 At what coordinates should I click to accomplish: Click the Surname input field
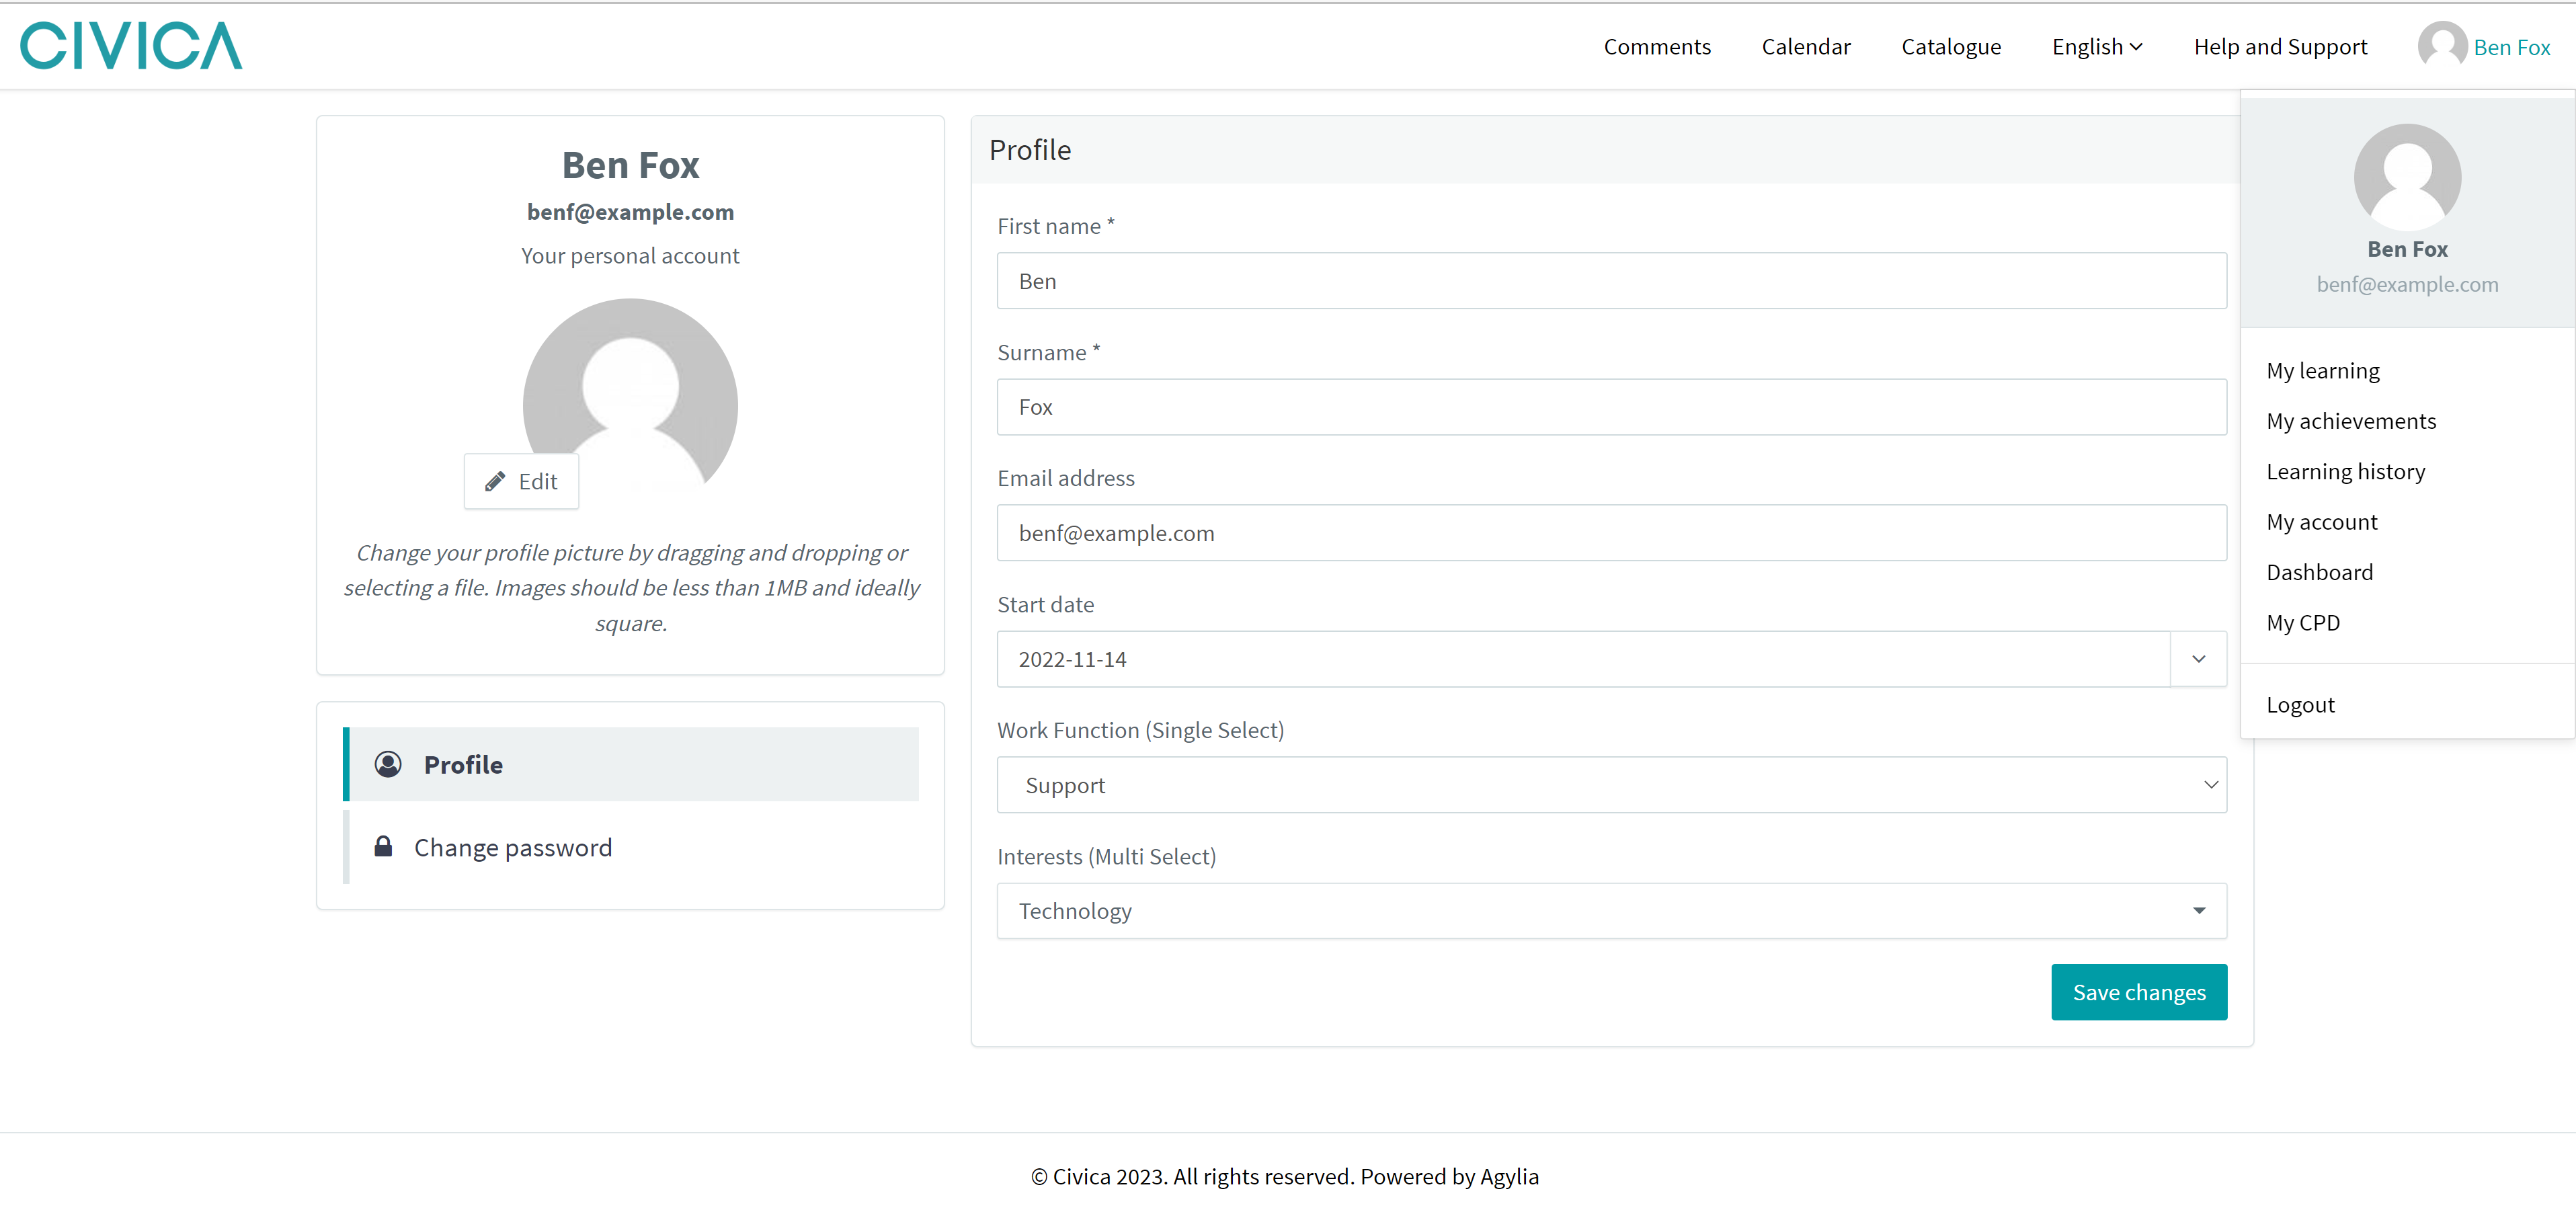click(x=1611, y=407)
